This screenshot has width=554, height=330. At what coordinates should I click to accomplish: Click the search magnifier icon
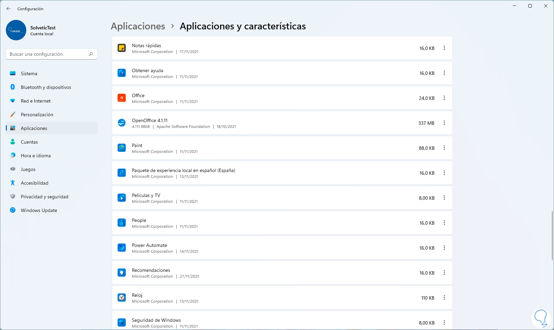click(91, 54)
